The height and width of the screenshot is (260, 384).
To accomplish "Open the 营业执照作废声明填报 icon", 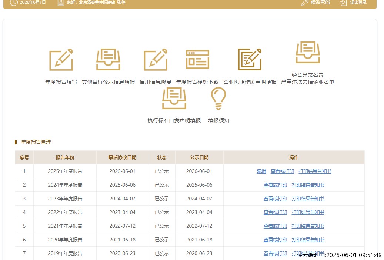I will [250, 59].
